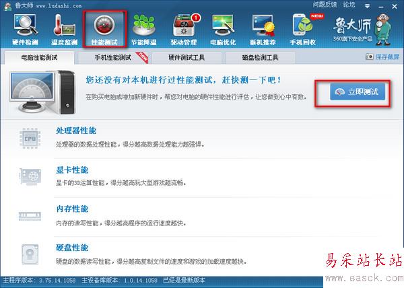Click the 鲁大师 logo mascot
The height and width of the screenshot is (288, 404).
point(383,30)
